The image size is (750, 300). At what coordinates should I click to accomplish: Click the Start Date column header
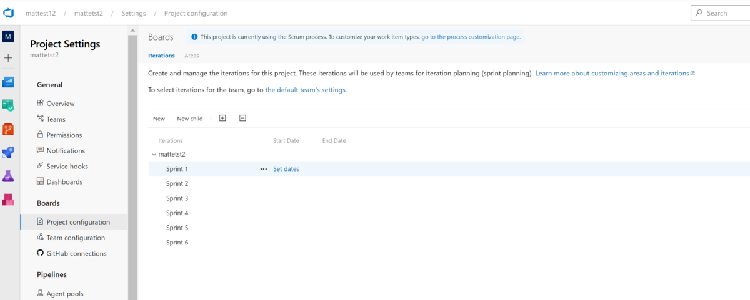click(286, 141)
